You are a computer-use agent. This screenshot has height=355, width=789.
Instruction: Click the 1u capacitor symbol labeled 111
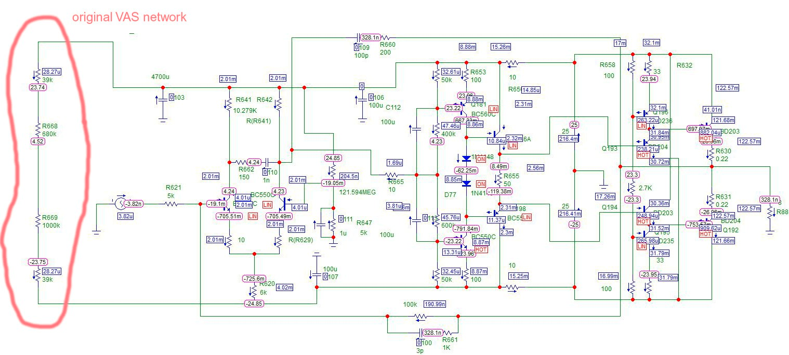[x=321, y=226]
